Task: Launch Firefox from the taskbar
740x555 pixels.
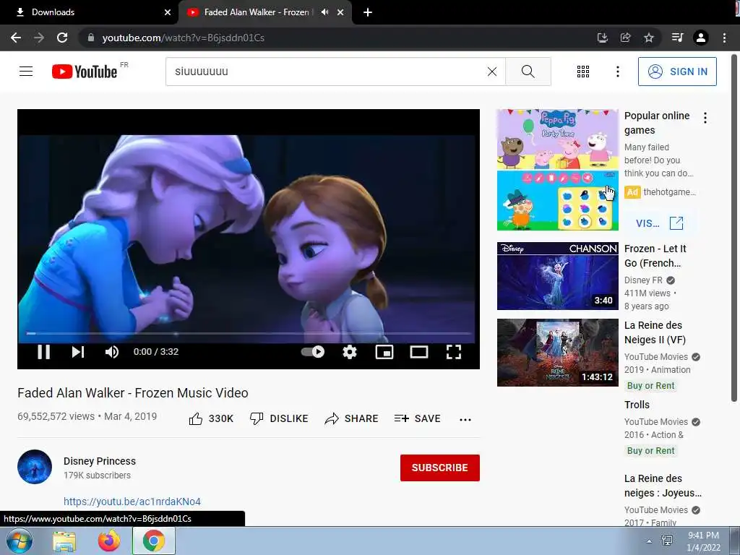Action: 109,541
